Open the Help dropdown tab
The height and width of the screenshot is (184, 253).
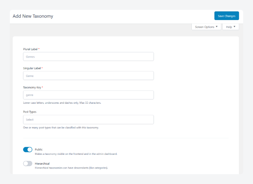coord(231,27)
